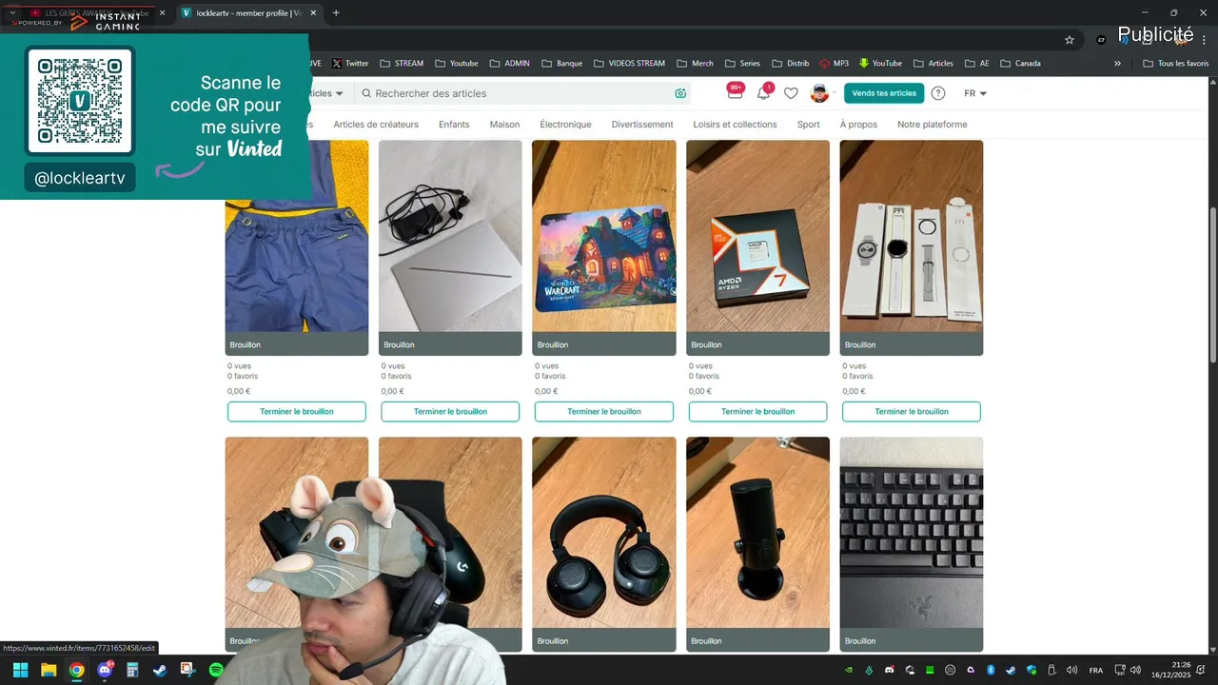Open the AMD Ryzen 7 box thumbnail
Viewport: 1218px width, 685px height.
(x=757, y=247)
